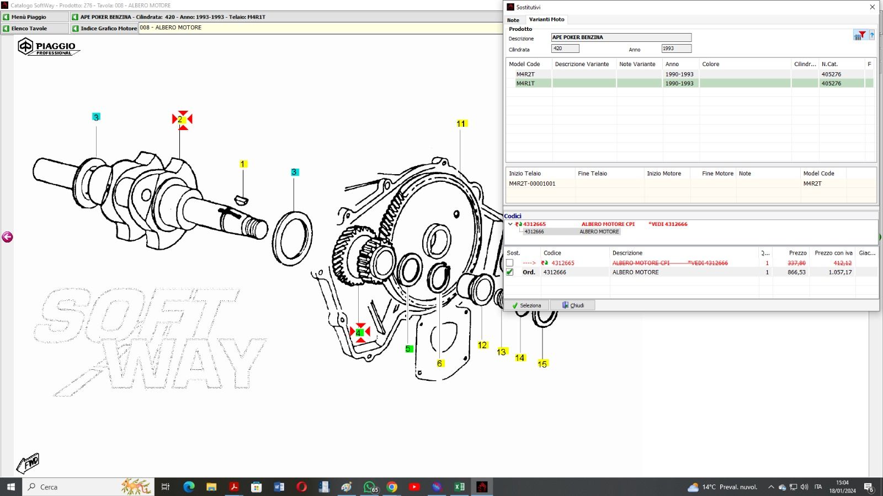
Task: Select part number 2 marker on diagram
Action: tap(182, 119)
